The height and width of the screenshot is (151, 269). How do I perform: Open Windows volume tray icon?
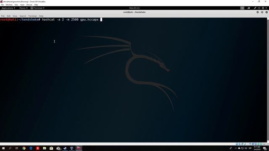tap(246, 148)
